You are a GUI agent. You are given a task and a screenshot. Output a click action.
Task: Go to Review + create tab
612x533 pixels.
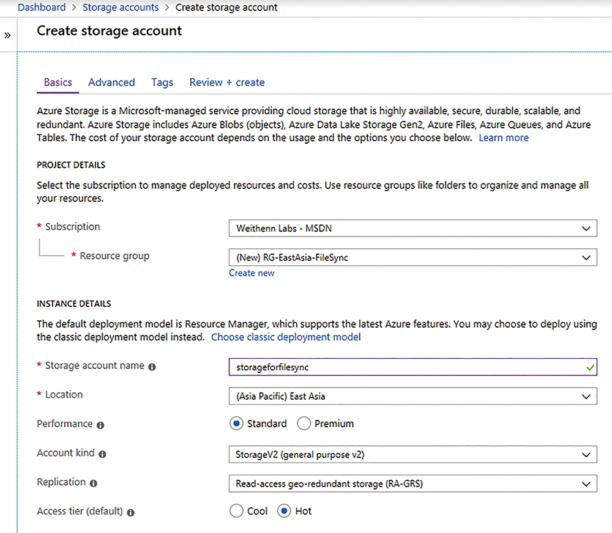point(227,83)
